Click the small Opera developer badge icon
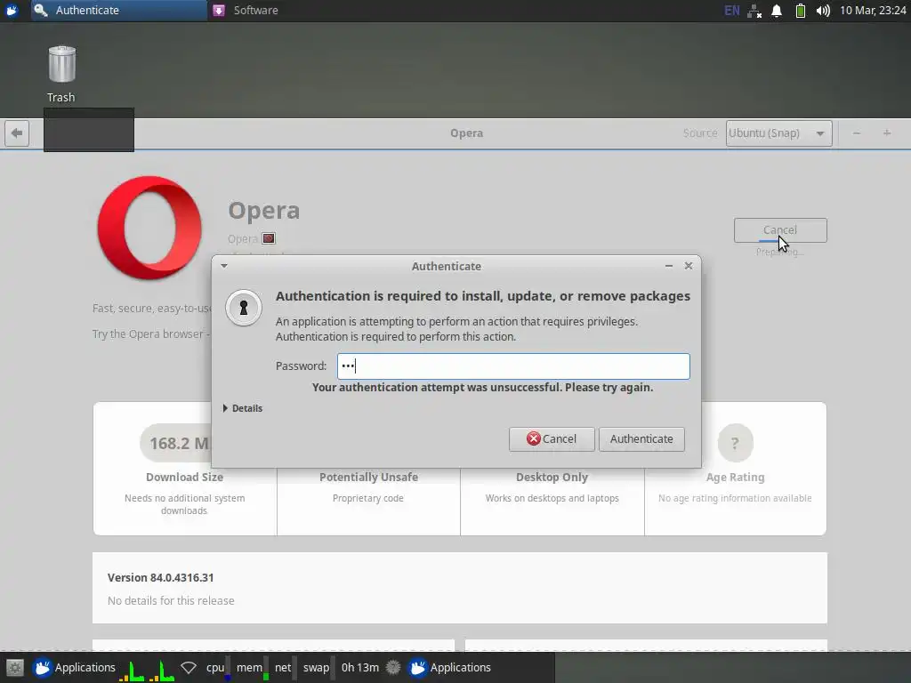The height and width of the screenshot is (683, 911). [x=269, y=238]
